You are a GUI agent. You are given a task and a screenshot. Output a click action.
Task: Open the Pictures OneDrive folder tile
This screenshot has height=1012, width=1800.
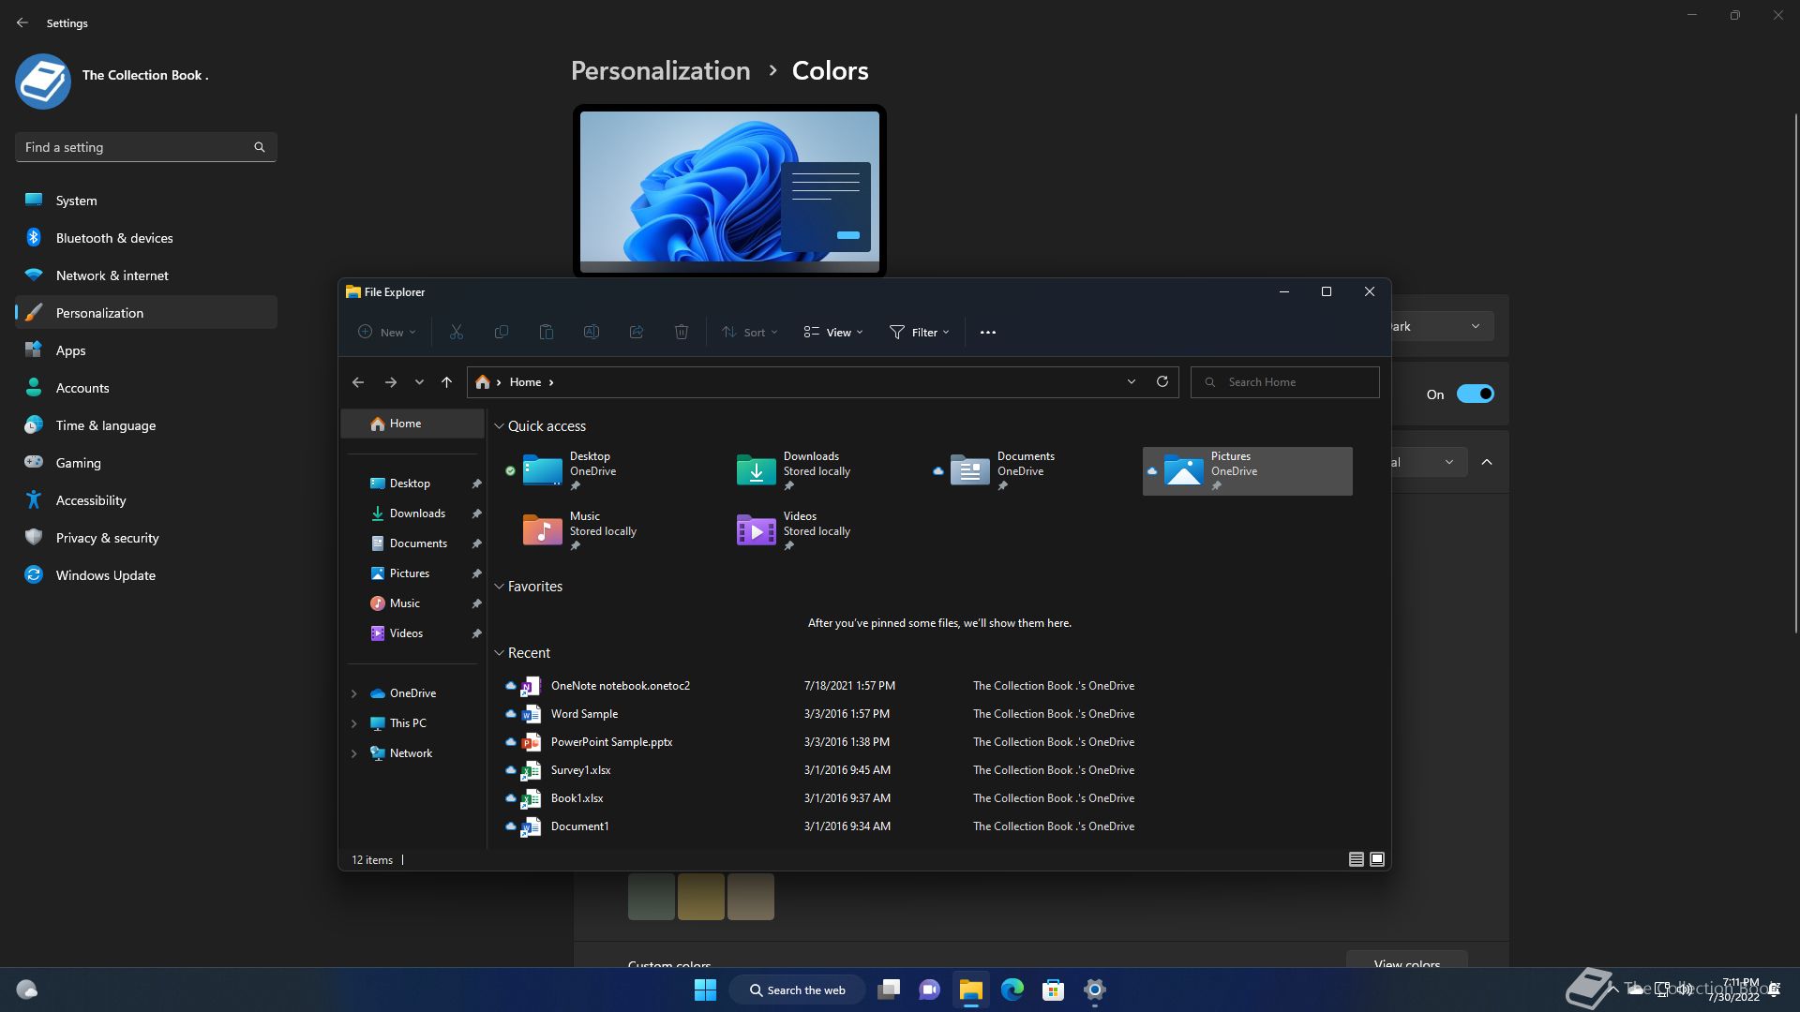pyautogui.click(x=1248, y=471)
